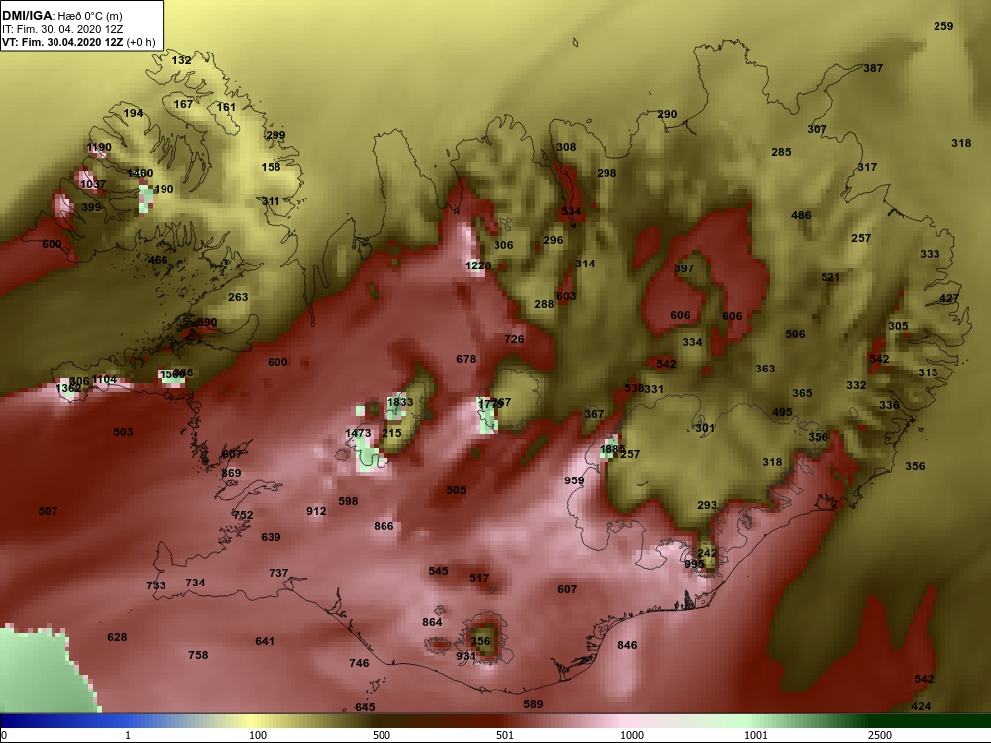Click the map value 534
This screenshot has height=743, width=991.
point(571,212)
